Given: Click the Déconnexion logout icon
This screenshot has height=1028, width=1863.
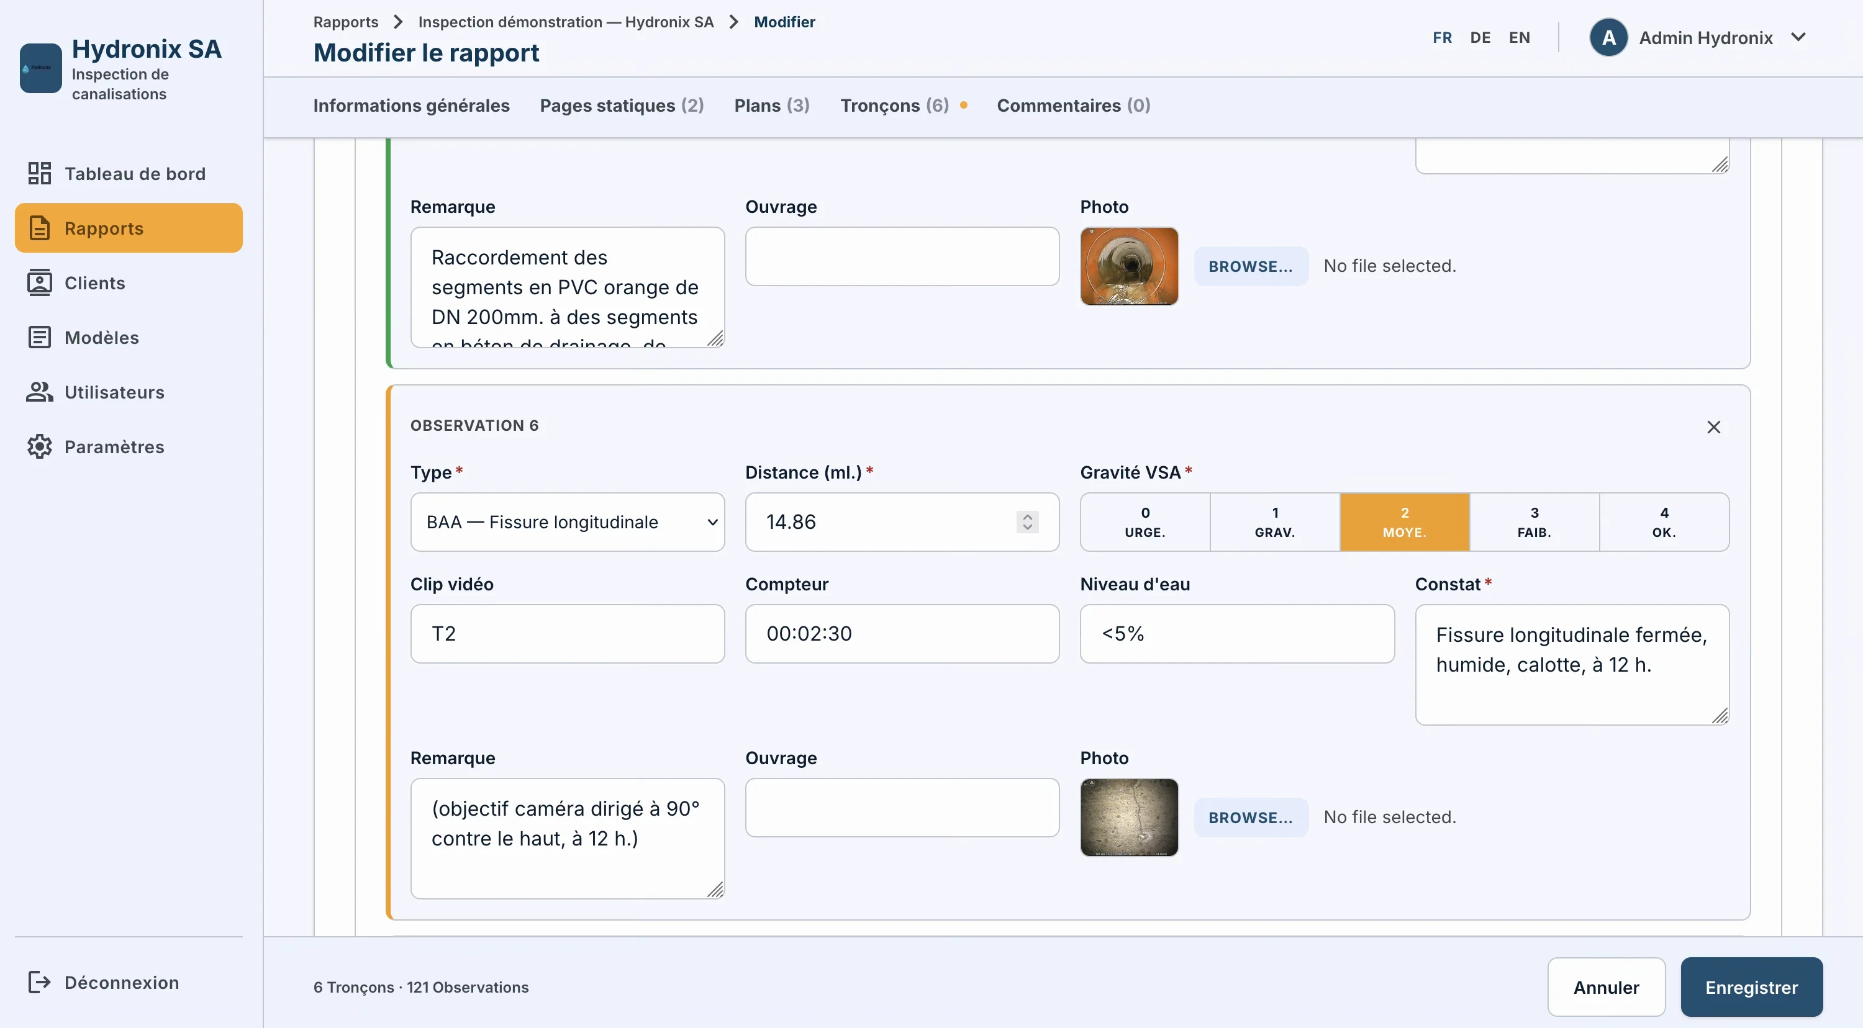Looking at the screenshot, I should [39, 981].
